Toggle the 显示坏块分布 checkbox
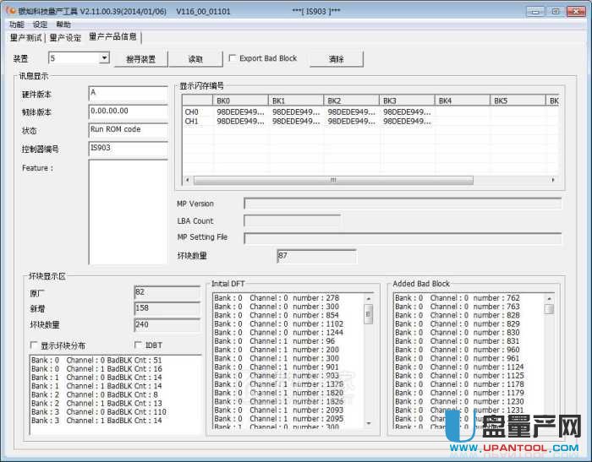Viewport: 592px width, 462px height. [35, 345]
